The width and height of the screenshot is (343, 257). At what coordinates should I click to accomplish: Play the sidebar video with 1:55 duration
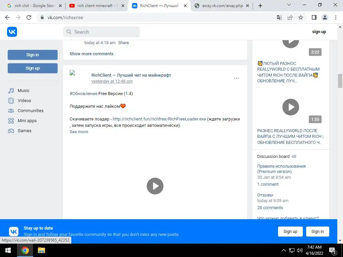click(x=291, y=107)
